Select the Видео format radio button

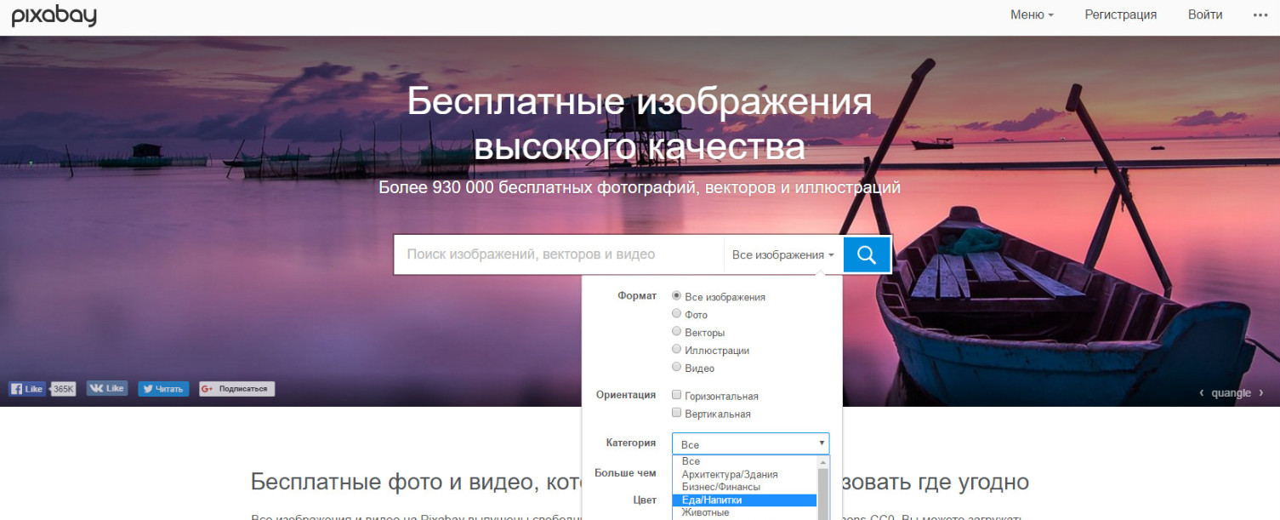coord(677,368)
